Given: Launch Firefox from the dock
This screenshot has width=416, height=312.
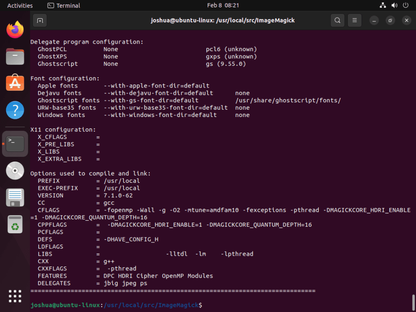Looking at the screenshot, I should click(15, 29).
